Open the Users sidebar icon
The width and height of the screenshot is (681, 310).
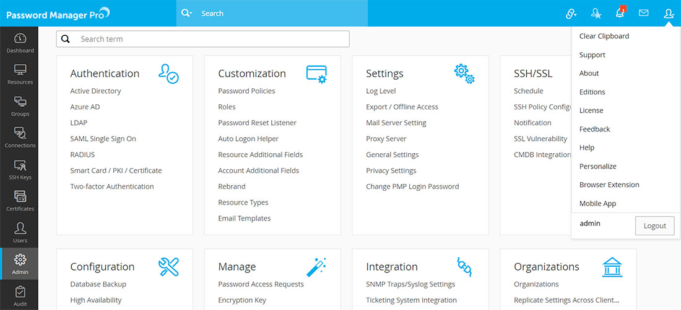click(x=20, y=228)
